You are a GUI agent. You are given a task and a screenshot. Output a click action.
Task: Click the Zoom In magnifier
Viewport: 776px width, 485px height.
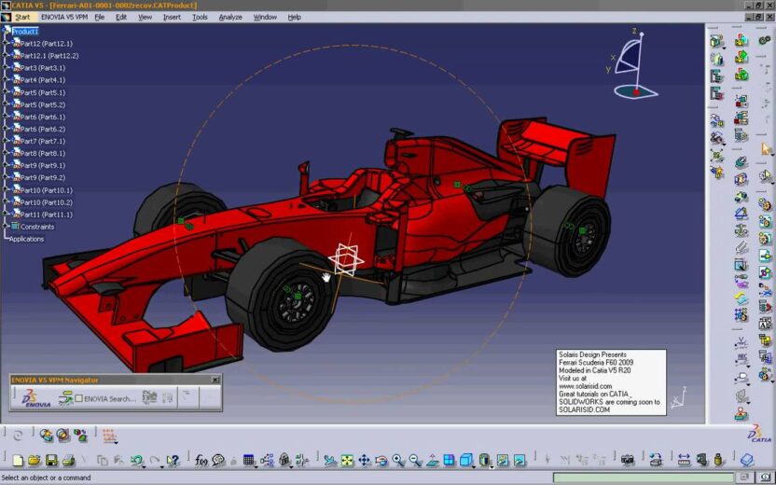coord(398,460)
